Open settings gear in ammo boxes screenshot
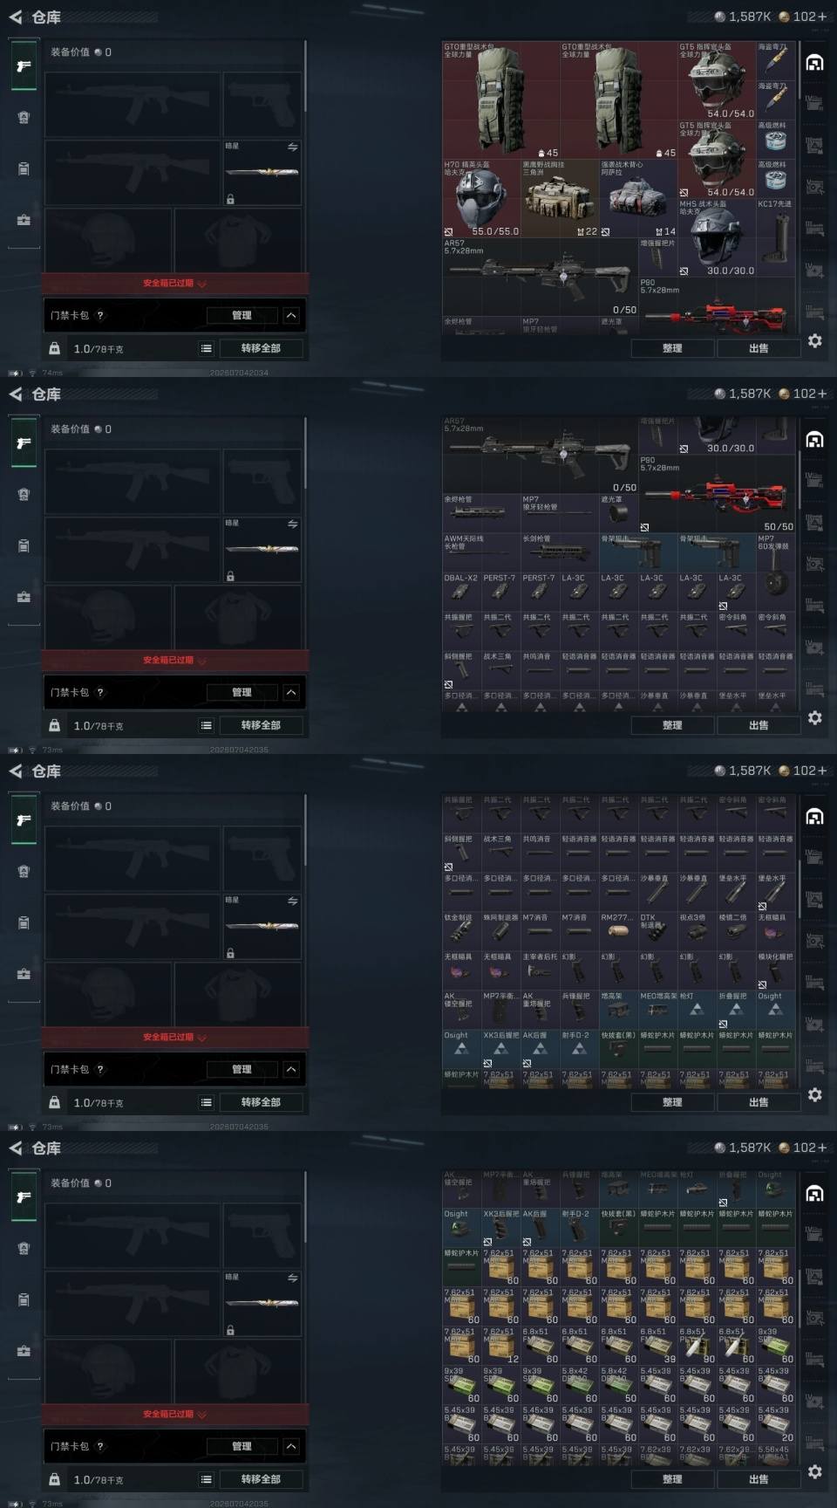The image size is (837, 1508). coord(814,1471)
